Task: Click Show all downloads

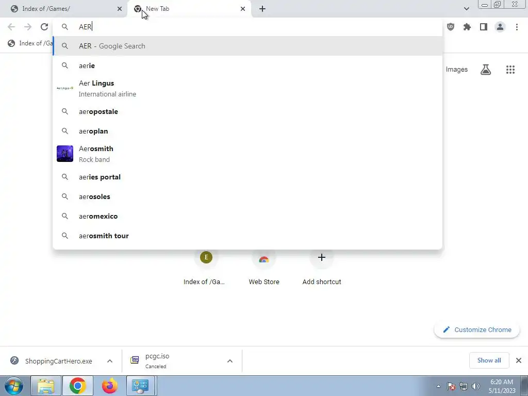Action: pos(489,360)
